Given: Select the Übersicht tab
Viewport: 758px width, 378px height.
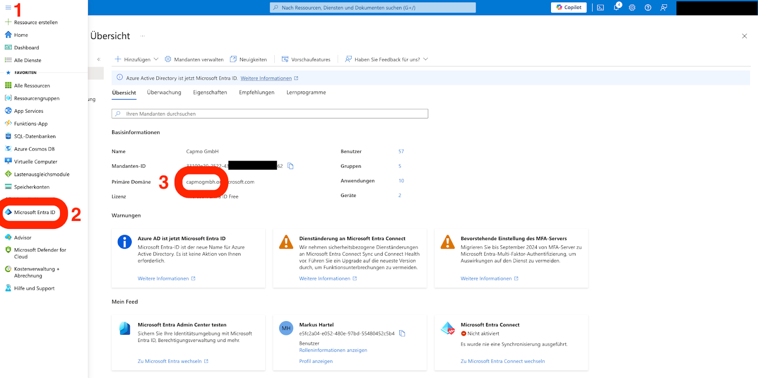Looking at the screenshot, I should tap(124, 92).
